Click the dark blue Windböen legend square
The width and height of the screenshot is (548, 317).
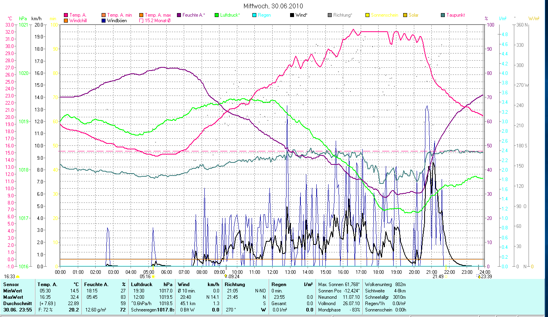click(103, 21)
